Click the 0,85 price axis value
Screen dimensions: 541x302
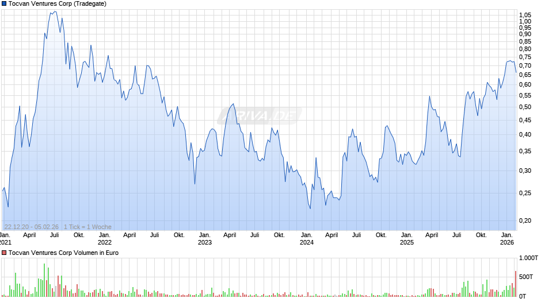(x=525, y=42)
